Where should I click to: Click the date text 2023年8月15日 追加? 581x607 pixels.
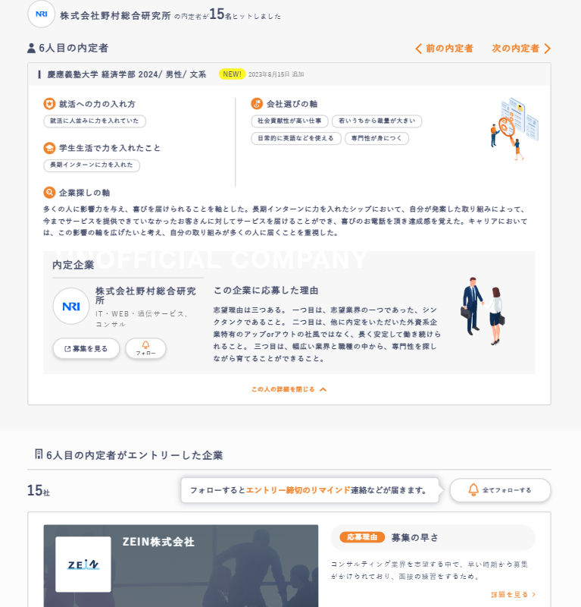[x=276, y=74]
